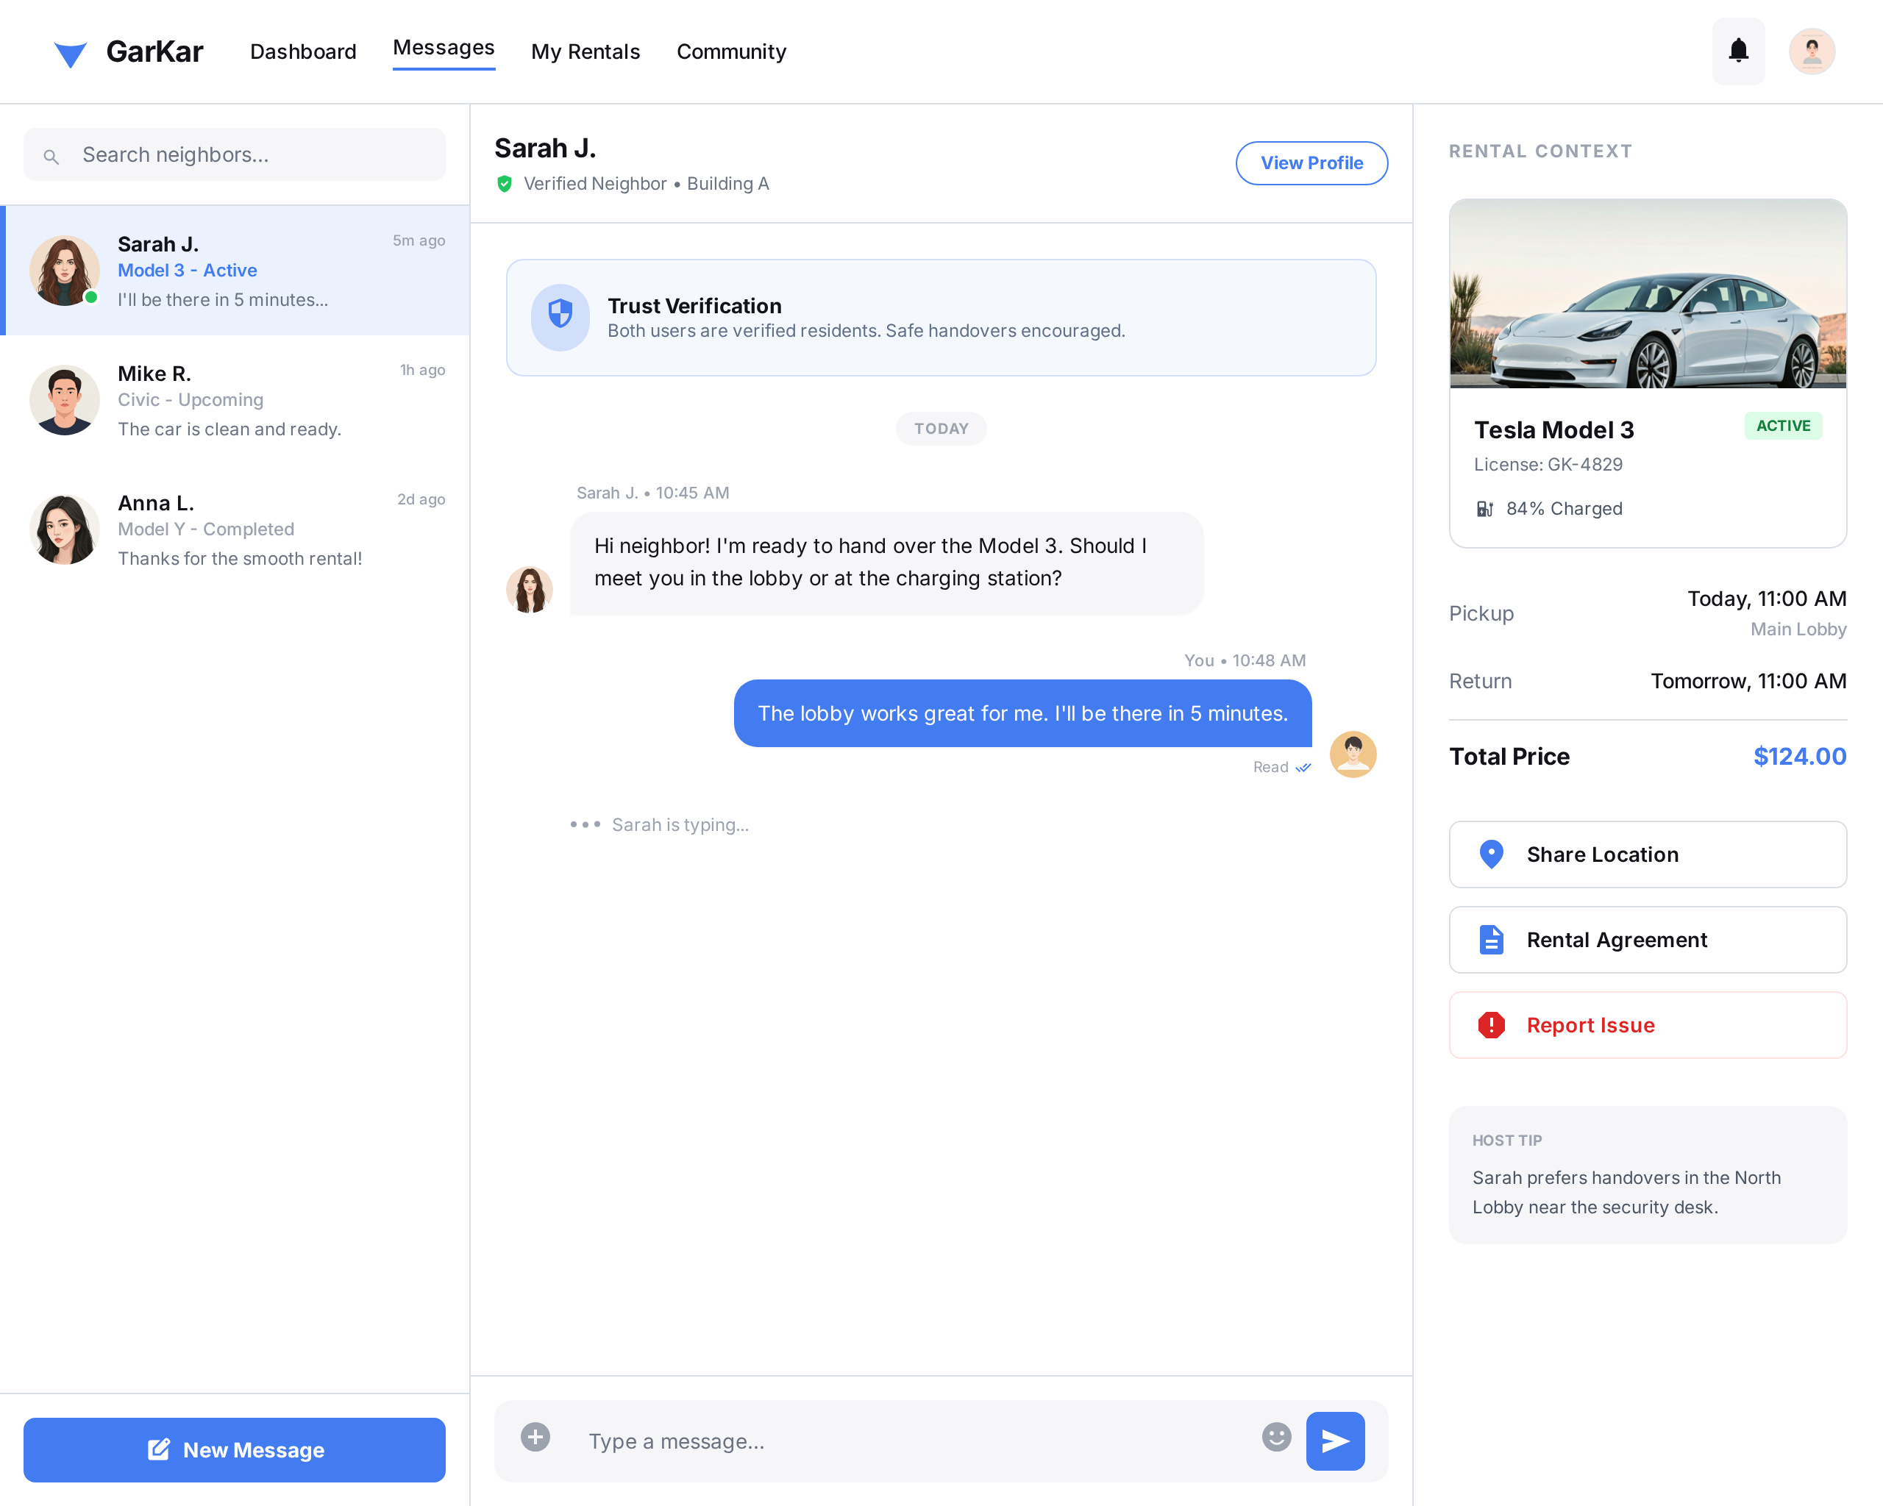The width and height of the screenshot is (1883, 1506).
Task: Open user profile avatar menu
Action: click(x=1812, y=51)
